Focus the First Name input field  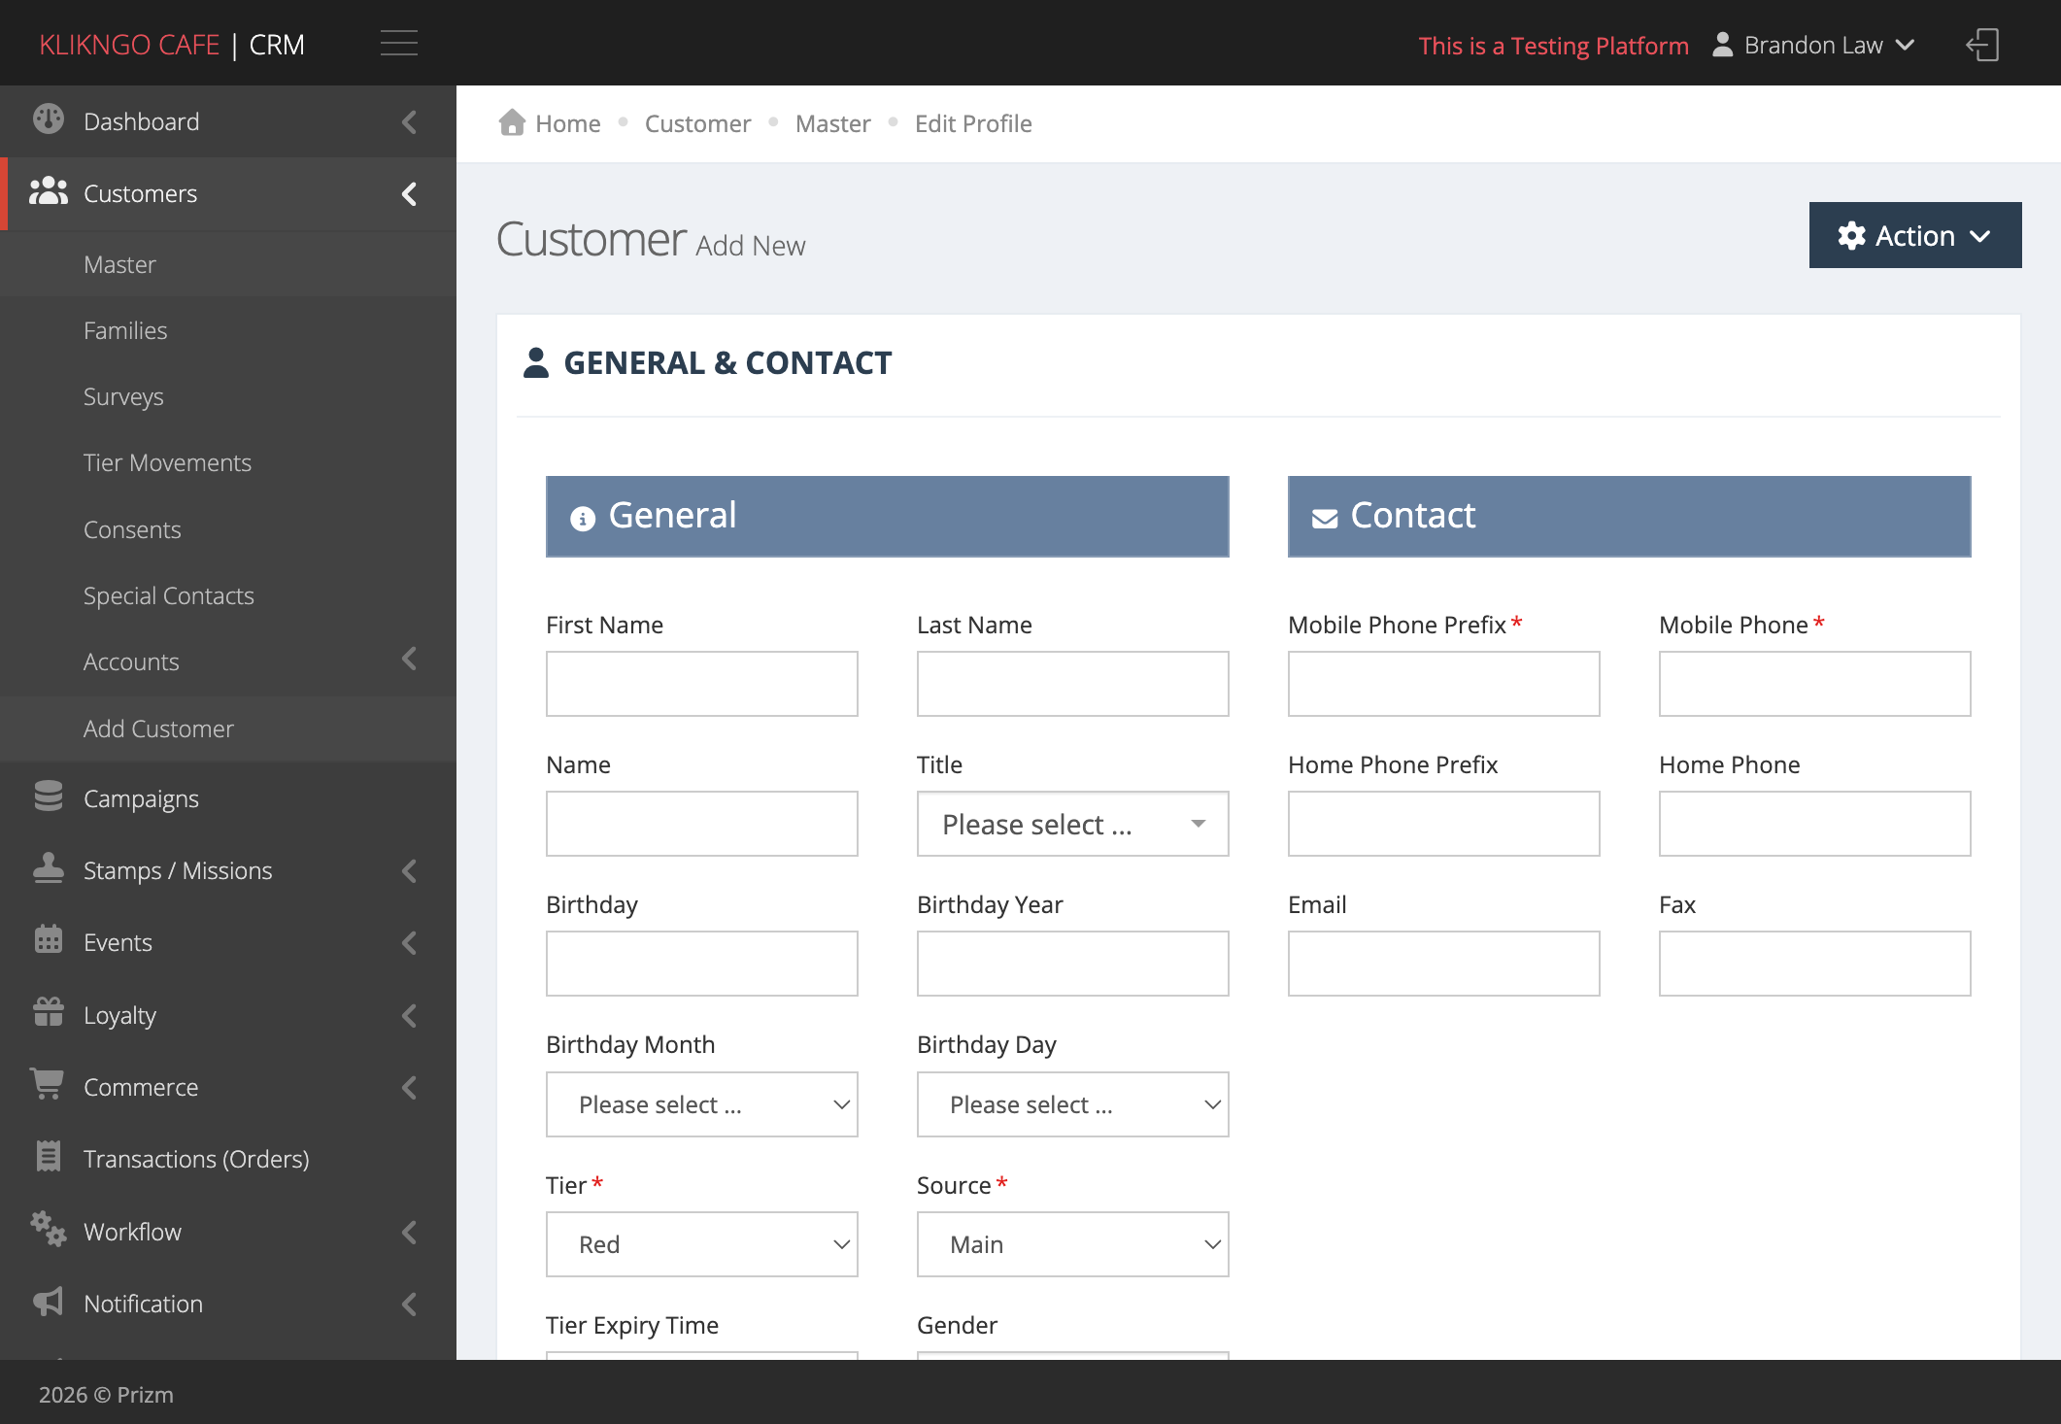701,684
